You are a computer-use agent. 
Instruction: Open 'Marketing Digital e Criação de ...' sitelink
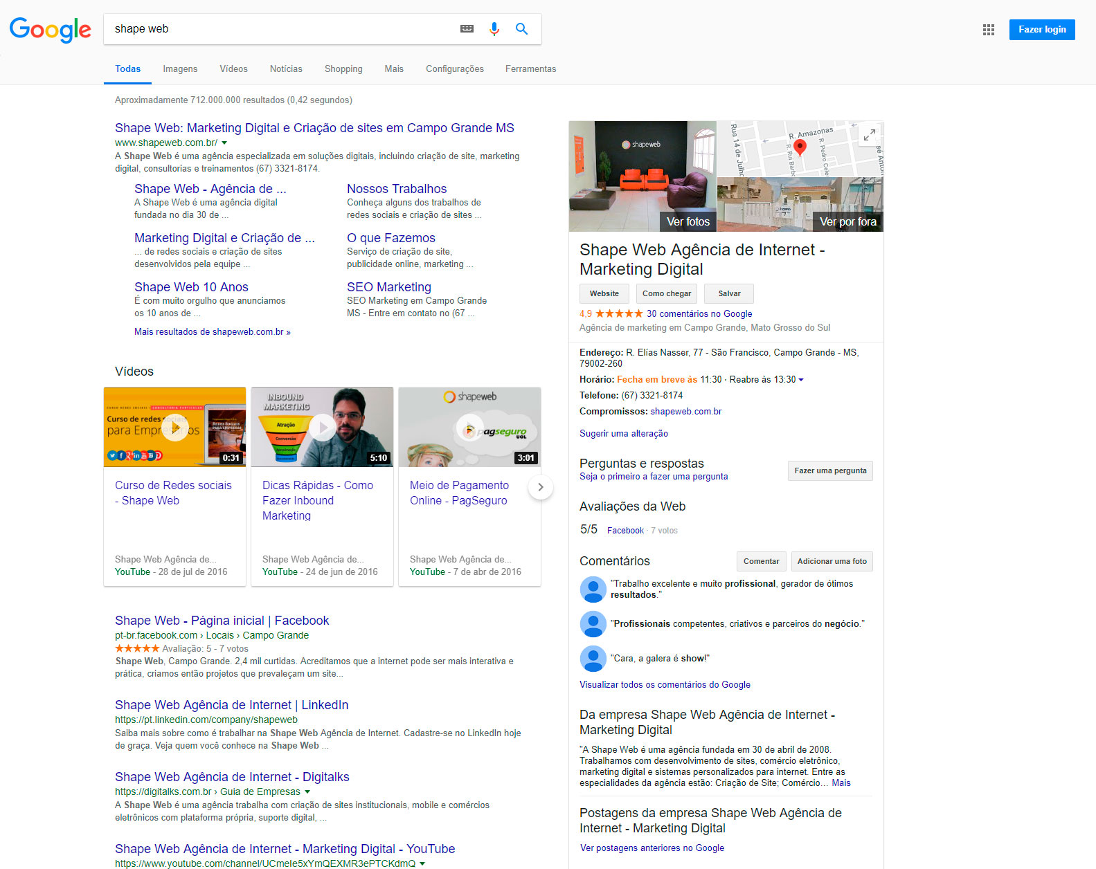click(x=224, y=238)
